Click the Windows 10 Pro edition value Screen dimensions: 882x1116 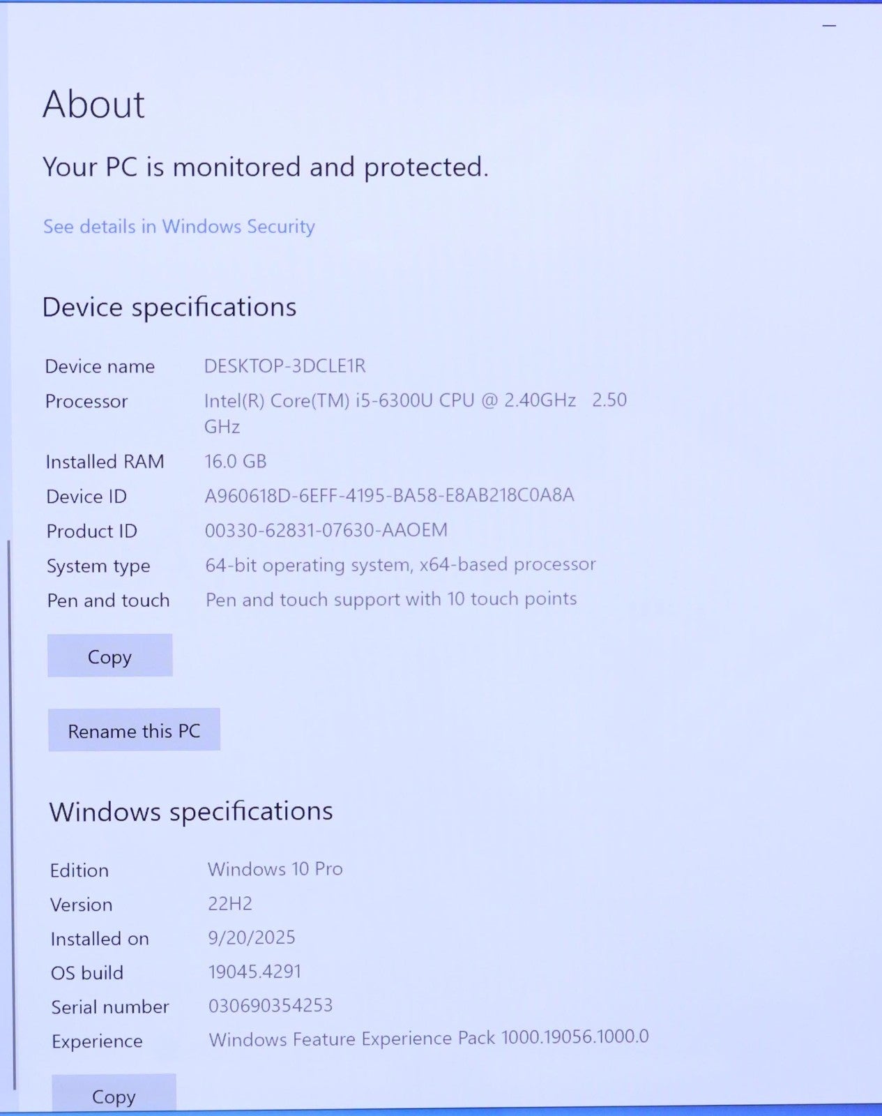click(275, 869)
